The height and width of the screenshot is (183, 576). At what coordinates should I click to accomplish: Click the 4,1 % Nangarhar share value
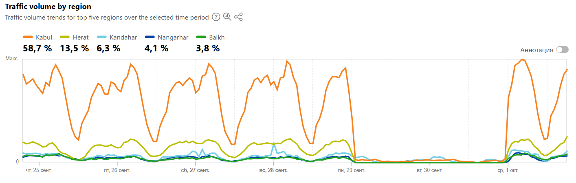coord(156,48)
